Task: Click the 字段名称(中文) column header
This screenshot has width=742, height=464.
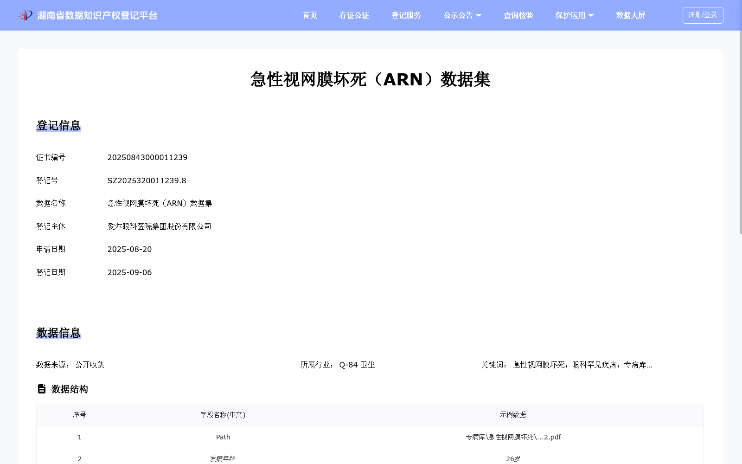Action: [x=223, y=415]
